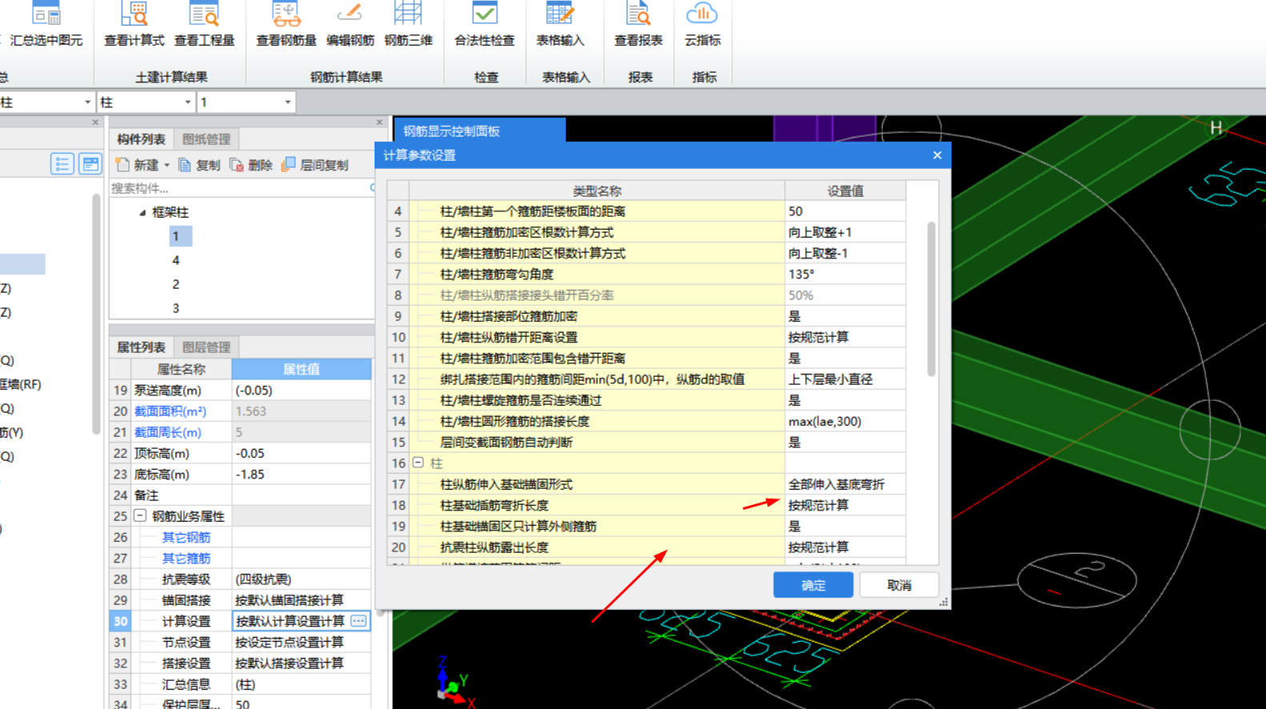Click value 全部伸入基底弯折
The width and height of the screenshot is (1266, 709).
click(845, 484)
